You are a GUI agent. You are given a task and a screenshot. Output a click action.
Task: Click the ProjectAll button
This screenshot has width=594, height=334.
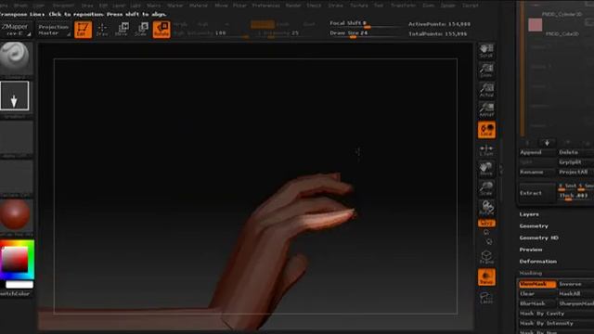click(x=575, y=172)
